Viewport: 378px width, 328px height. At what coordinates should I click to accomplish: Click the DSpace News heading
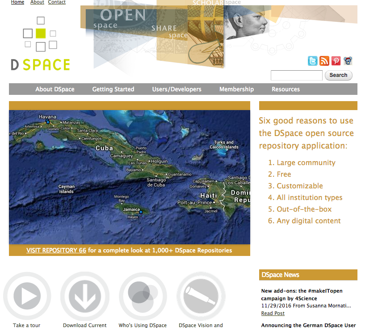pos(280,275)
